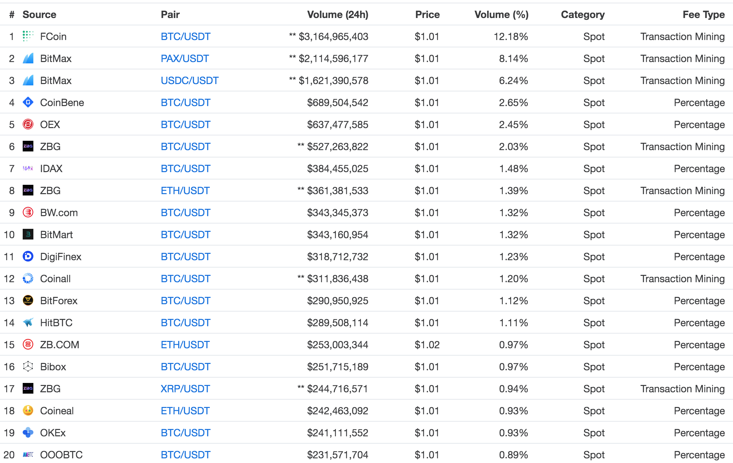Click the Coinall dotted circle logo

28,278
